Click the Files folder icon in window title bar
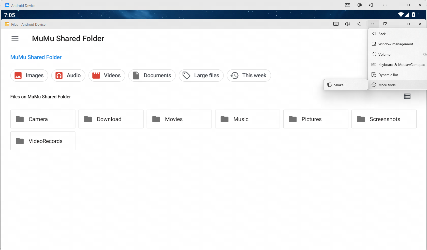The height and width of the screenshot is (250, 427). point(7,24)
